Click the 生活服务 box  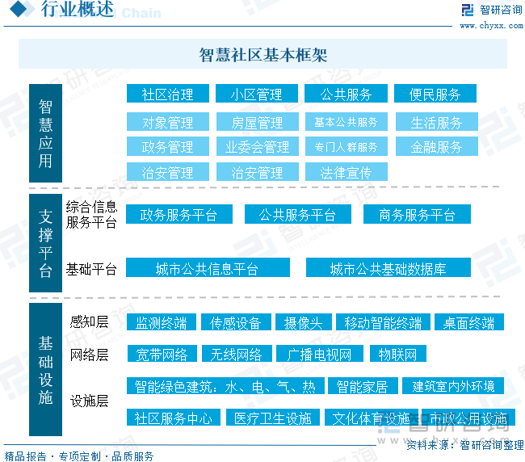(437, 121)
